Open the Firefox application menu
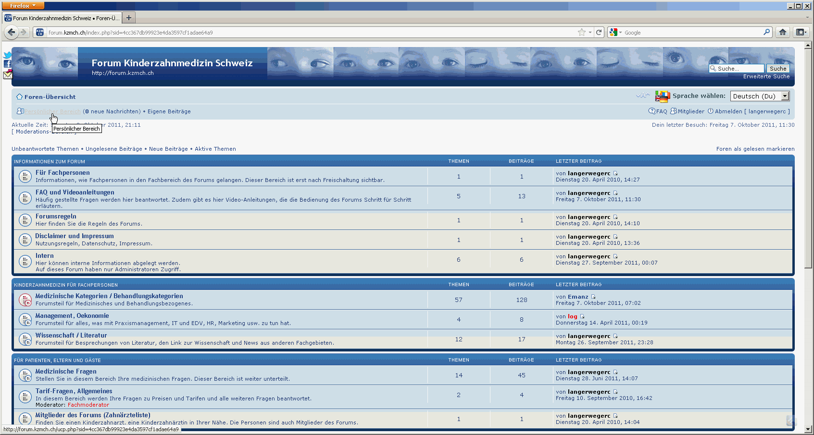Image resolution: width=814 pixels, height=435 pixels. pos(23,5)
